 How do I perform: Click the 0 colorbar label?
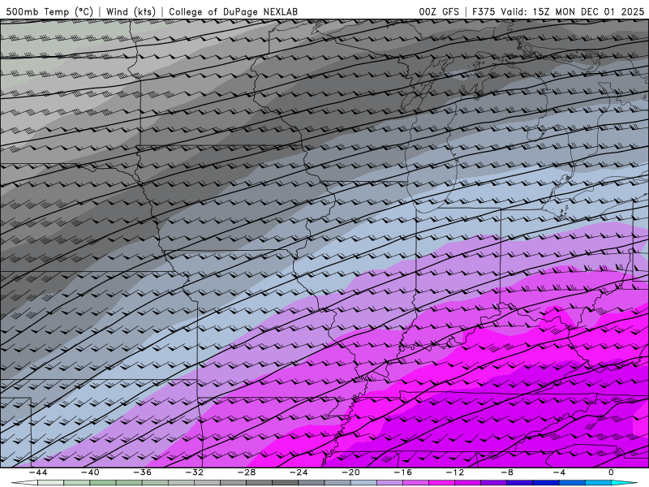point(612,472)
